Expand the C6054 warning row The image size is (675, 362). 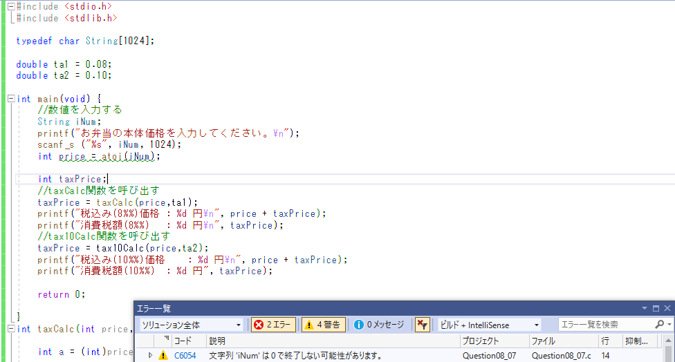click(x=151, y=356)
